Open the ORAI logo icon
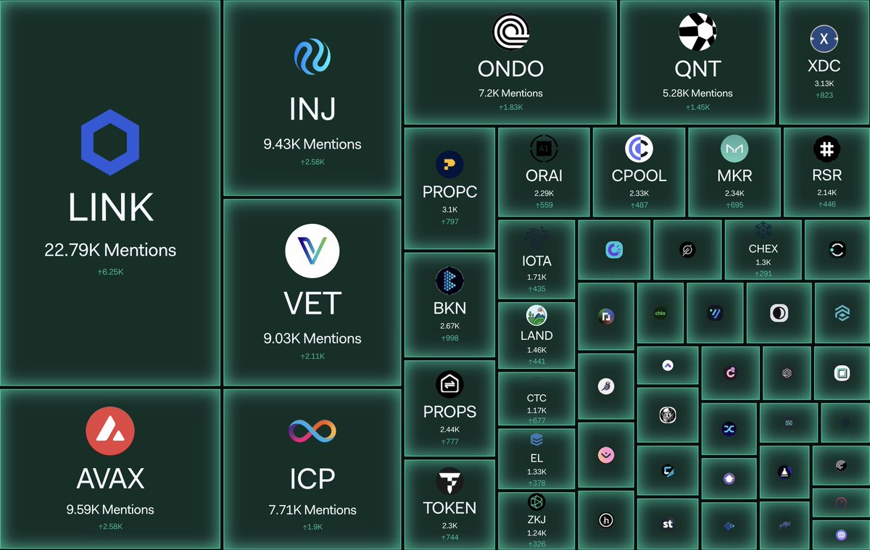 544,149
